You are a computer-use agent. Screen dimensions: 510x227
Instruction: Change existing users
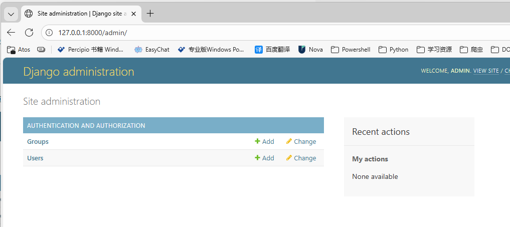pyautogui.click(x=301, y=158)
